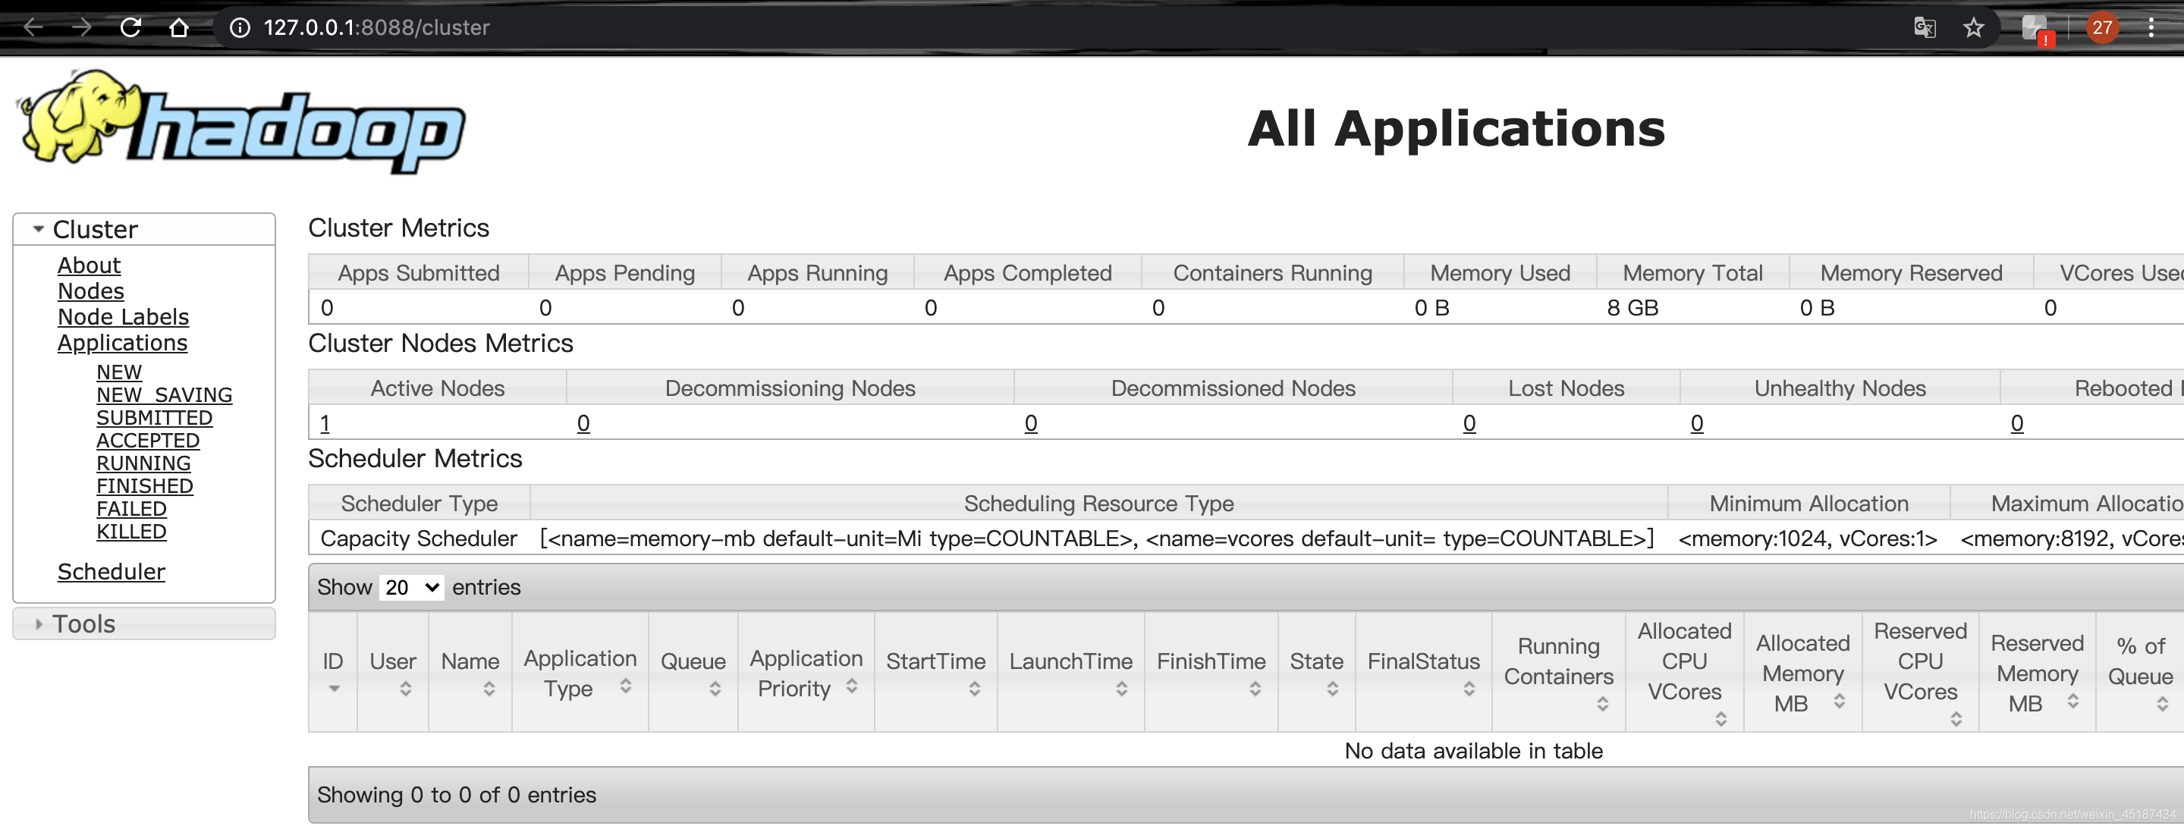Image resolution: width=2184 pixels, height=829 pixels.
Task: Sort applications by the ID column arrow
Action: (334, 688)
